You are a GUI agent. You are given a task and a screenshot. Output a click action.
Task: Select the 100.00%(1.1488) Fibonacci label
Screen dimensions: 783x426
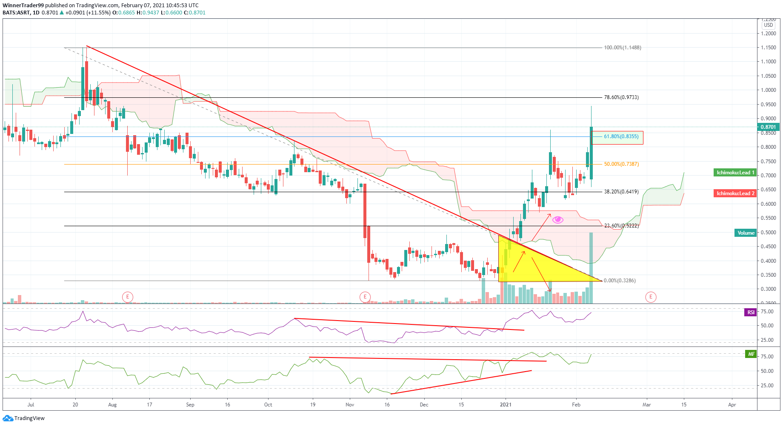pyautogui.click(x=623, y=48)
